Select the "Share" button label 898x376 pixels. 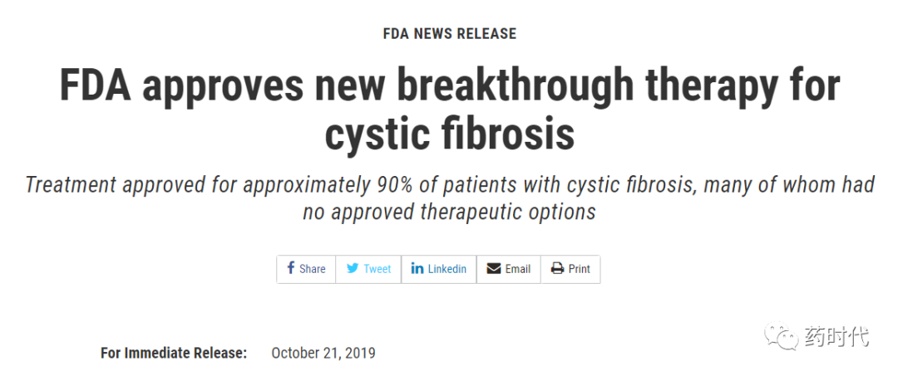312,269
